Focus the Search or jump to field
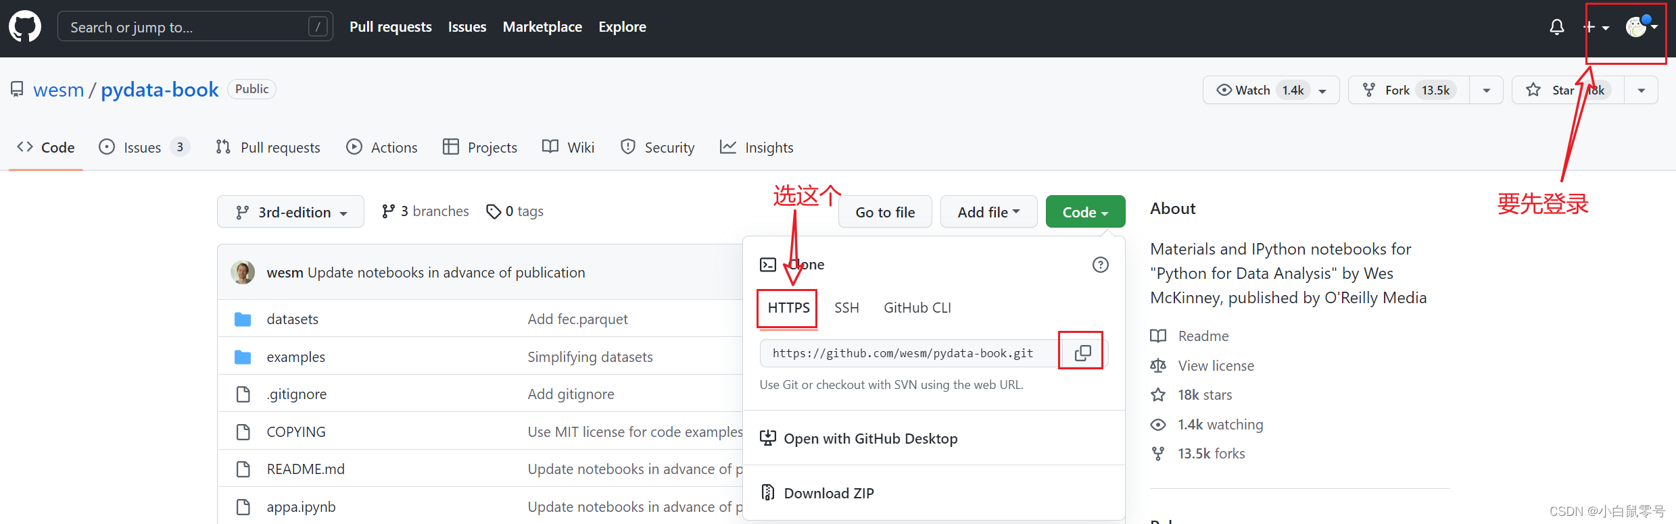Image resolution: width=1676 pixels, height=524 pixels. click(x=195, y=27)
